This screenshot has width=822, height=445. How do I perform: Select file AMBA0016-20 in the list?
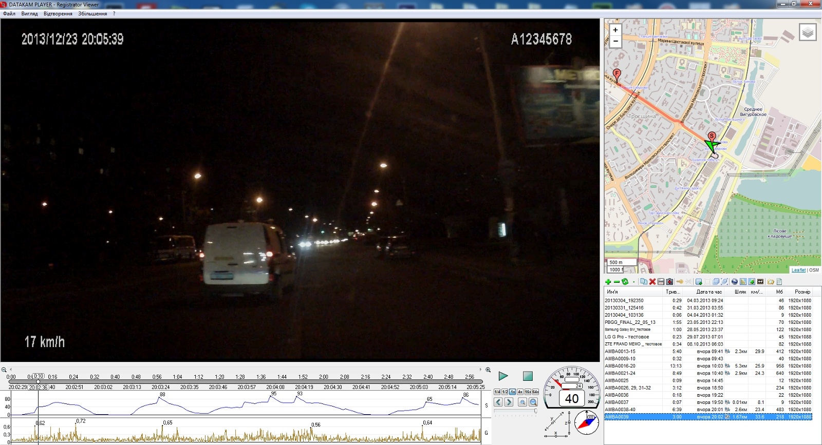(620, 366)
